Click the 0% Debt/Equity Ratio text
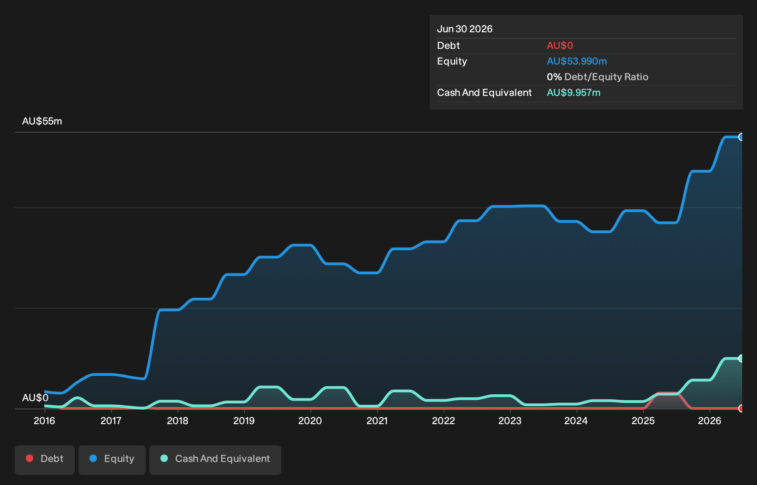 pos(597,77)
